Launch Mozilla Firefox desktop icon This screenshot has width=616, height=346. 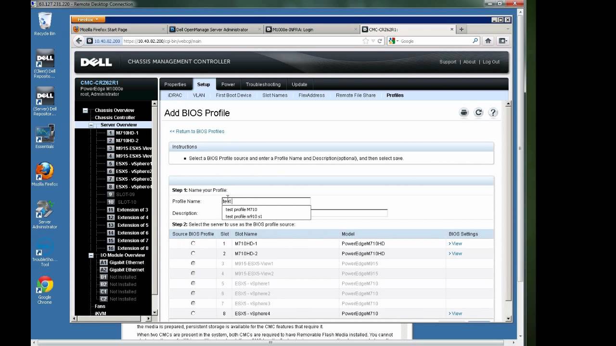click(45, 174)
